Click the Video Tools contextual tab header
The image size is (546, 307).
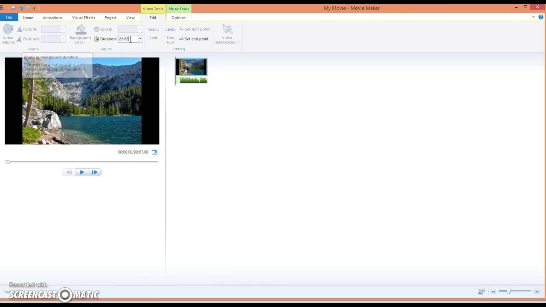(x=153, y=9)
